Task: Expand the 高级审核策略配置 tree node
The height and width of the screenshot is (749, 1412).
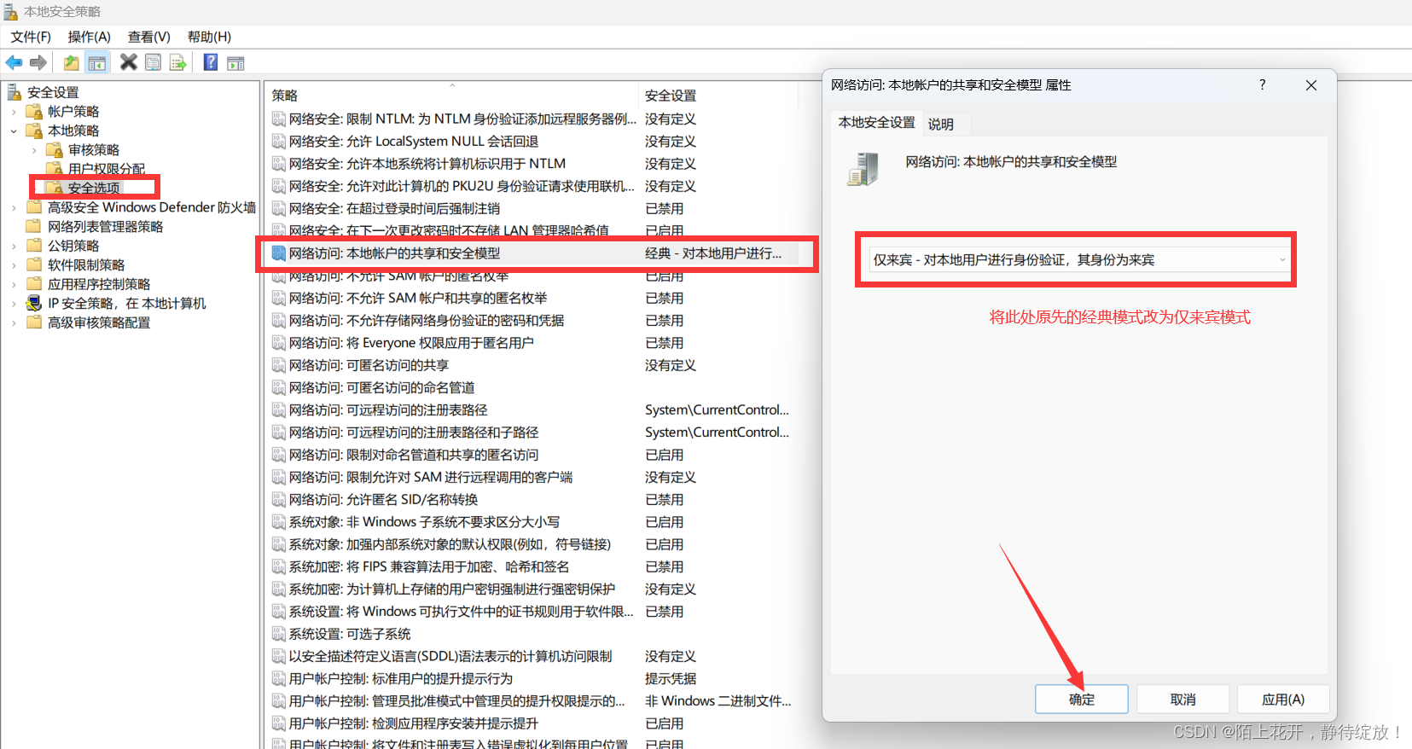Action: (14, 322)
